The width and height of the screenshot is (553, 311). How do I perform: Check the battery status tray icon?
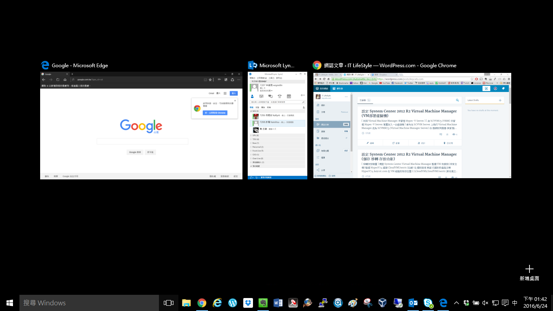coord(476,303)
